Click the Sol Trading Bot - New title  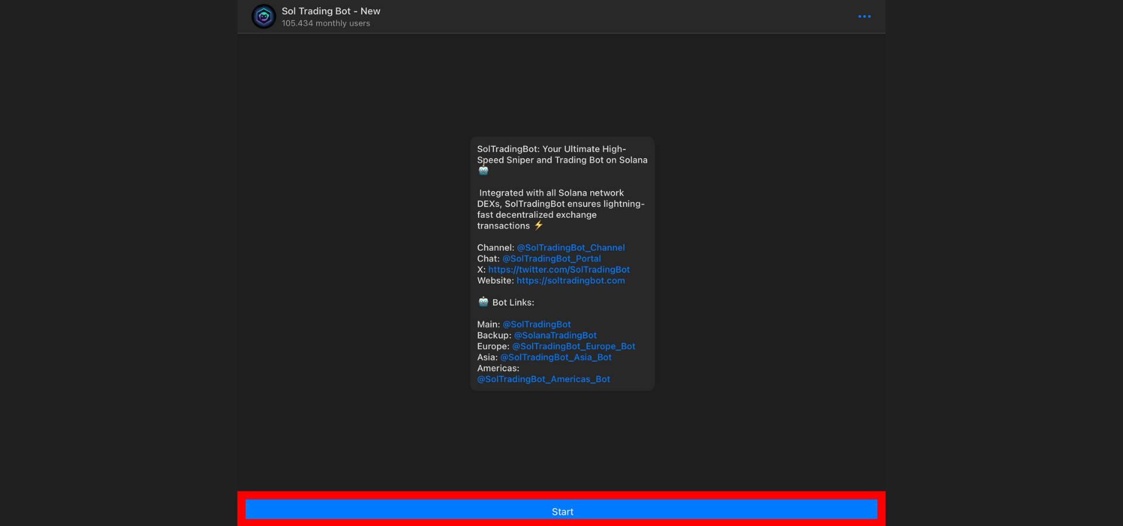tap(330, 11)
